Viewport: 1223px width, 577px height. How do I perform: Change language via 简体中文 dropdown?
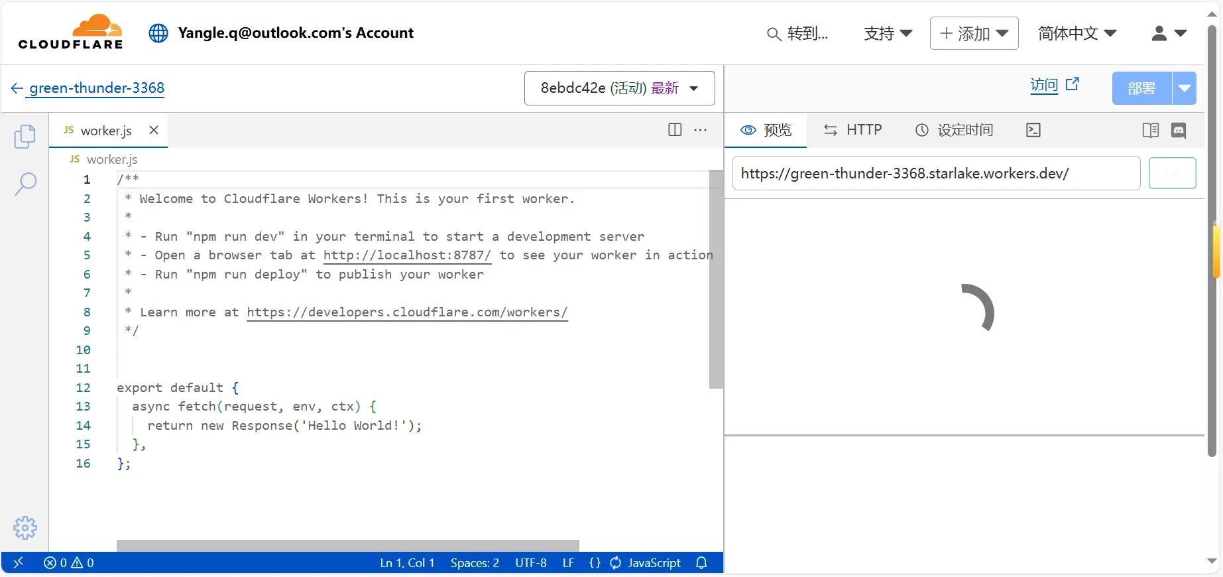click(x=1077, y=33)
